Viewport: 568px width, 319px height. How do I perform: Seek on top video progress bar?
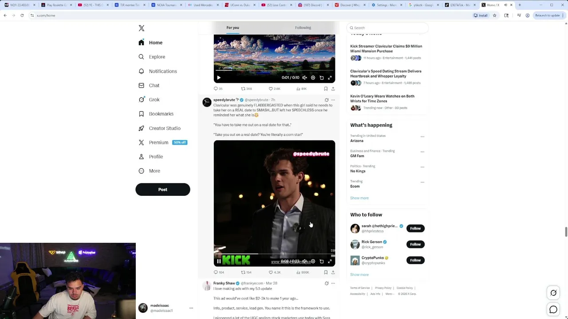[274, 70]
